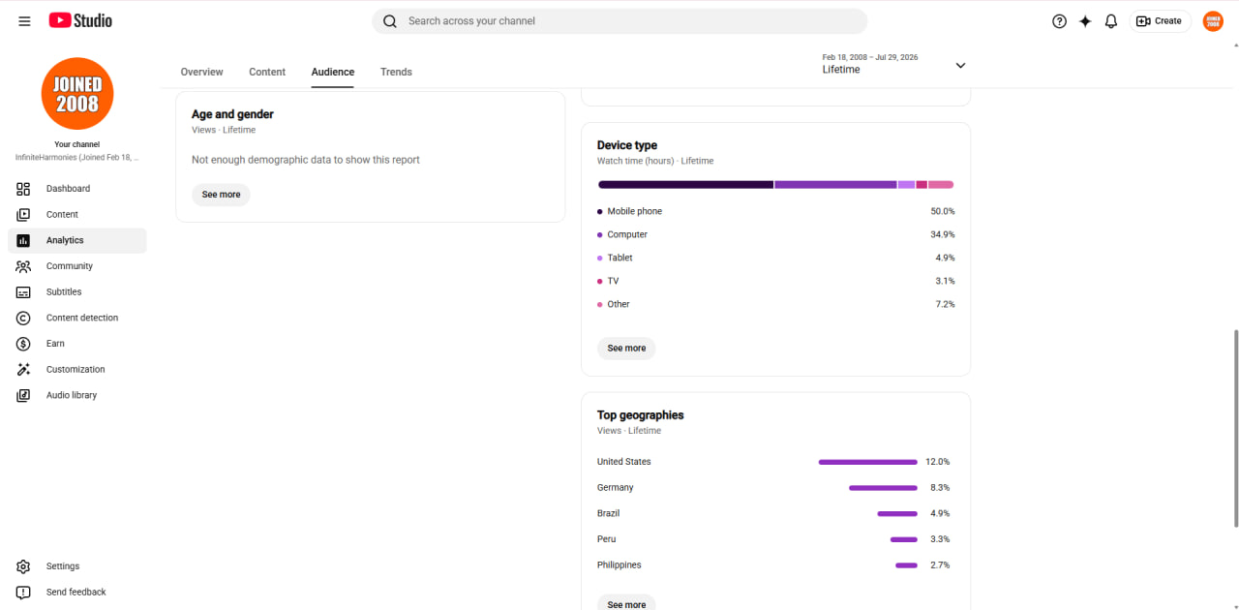Screen dimensions: 1239x610
Task: Click the page vertical scrollbar
Action: tap(1234, 428)
